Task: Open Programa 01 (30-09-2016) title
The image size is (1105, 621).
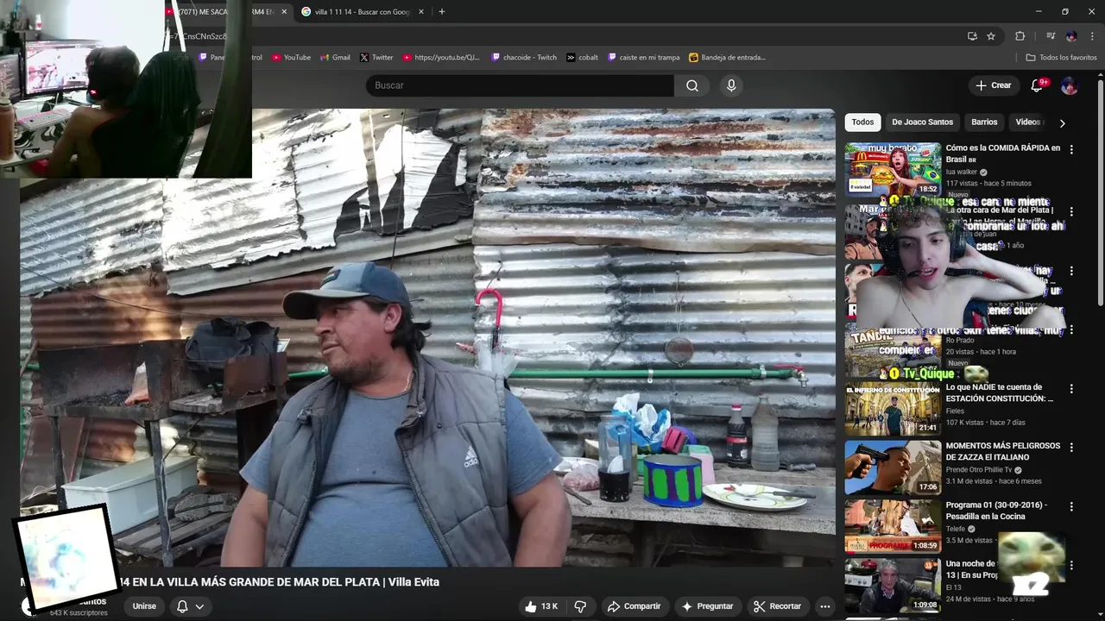Action: (x=996, y=511)
